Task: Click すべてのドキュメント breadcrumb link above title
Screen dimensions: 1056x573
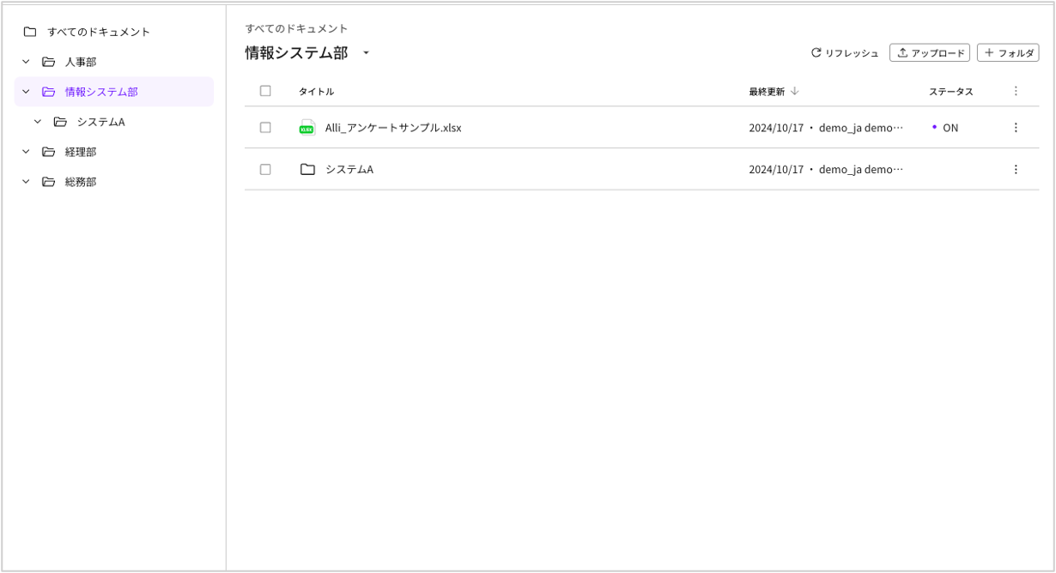Action: [296, 28]
